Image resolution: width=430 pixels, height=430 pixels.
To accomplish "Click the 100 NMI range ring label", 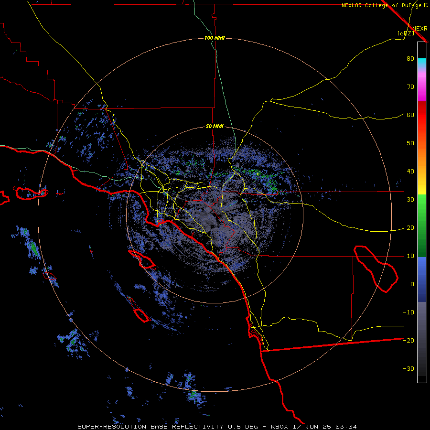I will 215,38.
